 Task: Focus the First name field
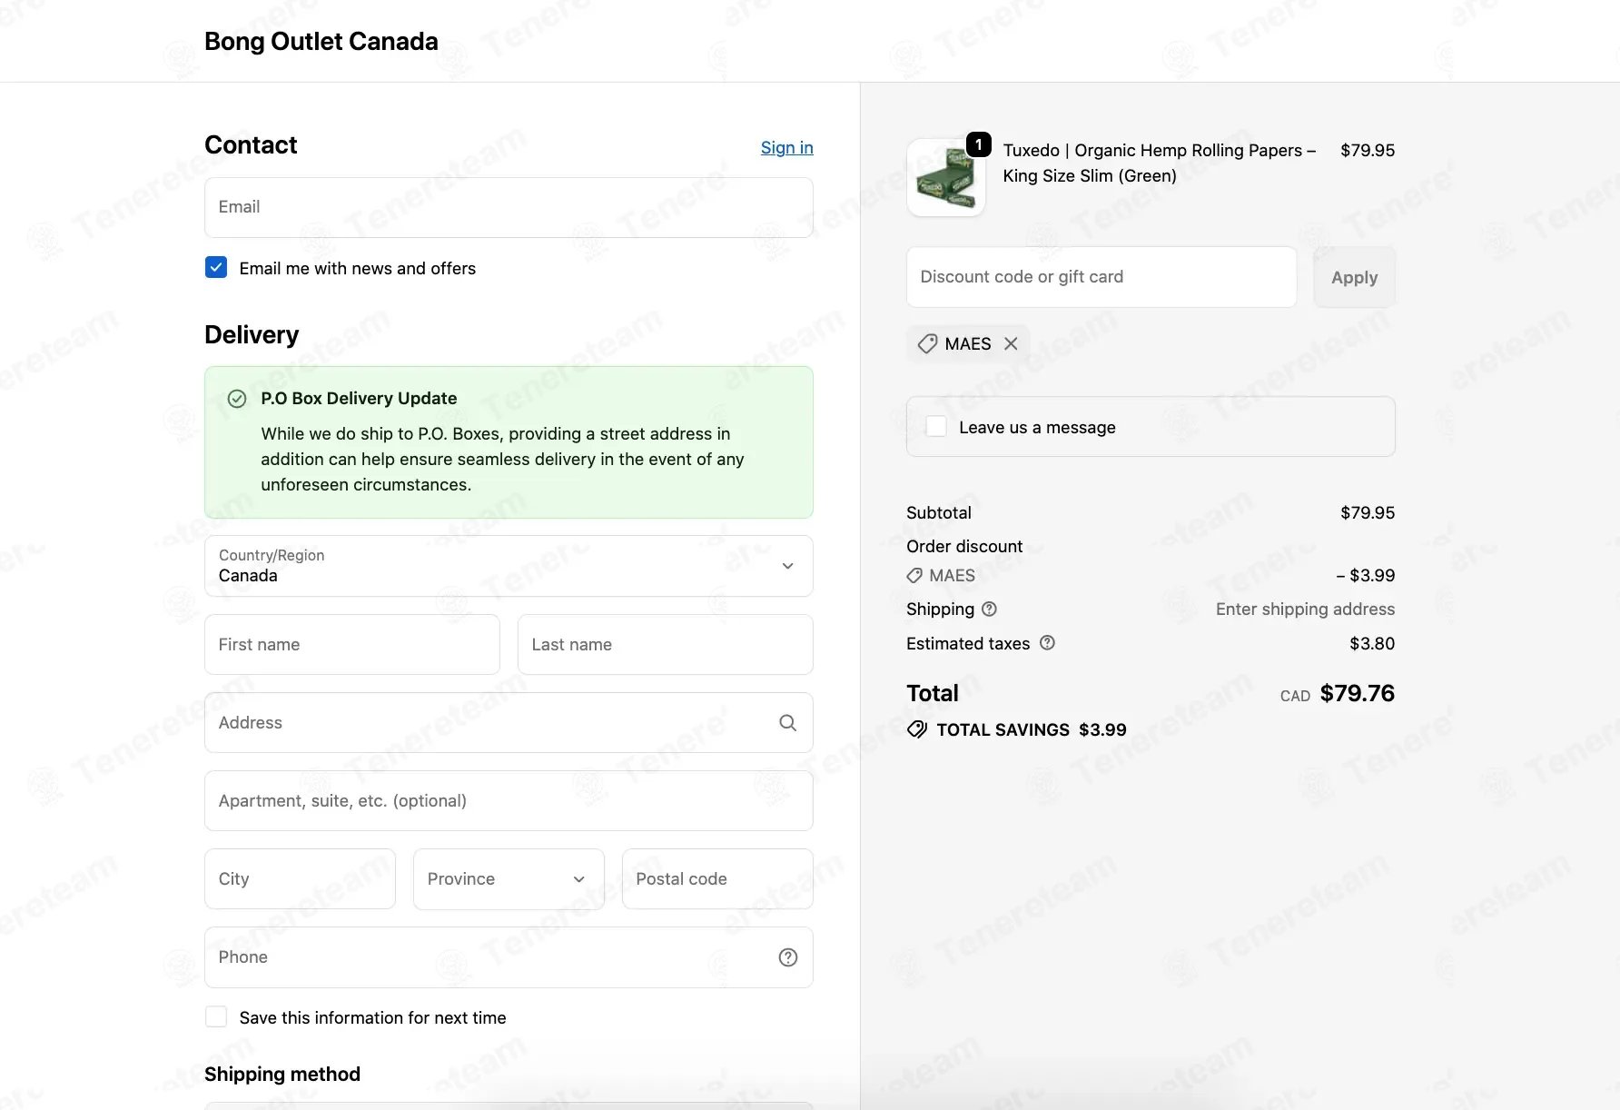(x=352, y=645)
